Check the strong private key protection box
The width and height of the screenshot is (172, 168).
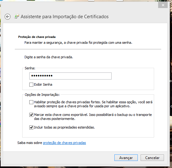[x=31, y=102]
